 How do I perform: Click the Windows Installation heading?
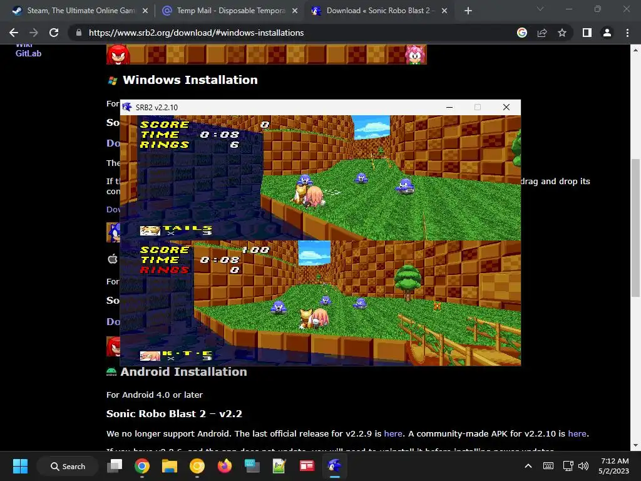(x=190, y=80)
